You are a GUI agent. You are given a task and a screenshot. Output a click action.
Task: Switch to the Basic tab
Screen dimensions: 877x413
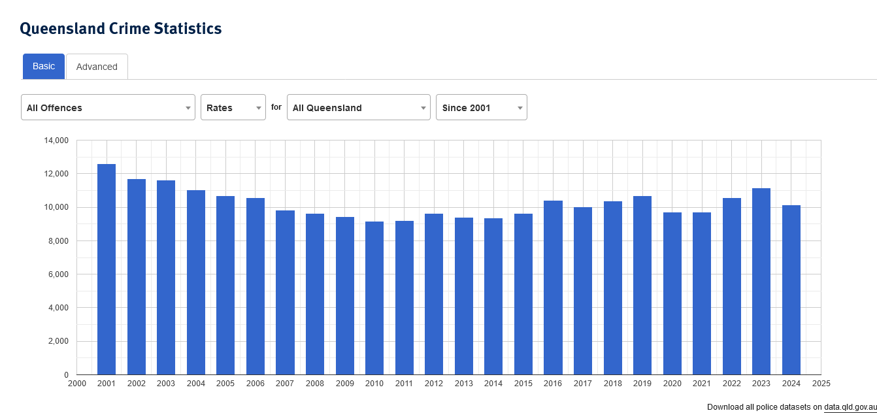(44, 67)
